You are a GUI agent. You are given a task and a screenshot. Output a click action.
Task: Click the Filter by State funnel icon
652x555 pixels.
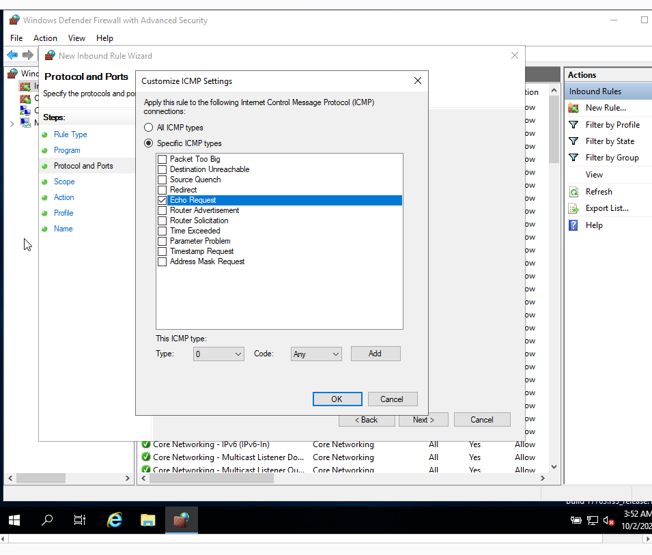coord(573,141)
